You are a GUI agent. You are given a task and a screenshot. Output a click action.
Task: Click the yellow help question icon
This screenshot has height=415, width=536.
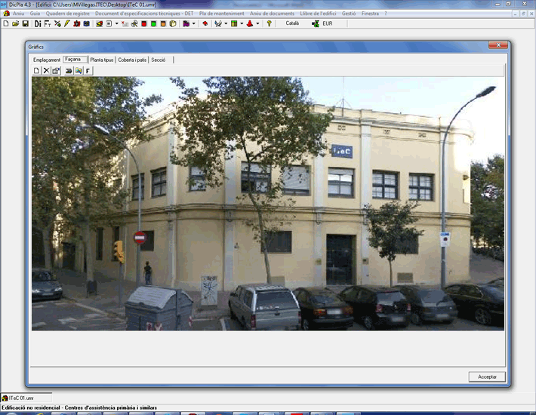click(x=270, y=23)
